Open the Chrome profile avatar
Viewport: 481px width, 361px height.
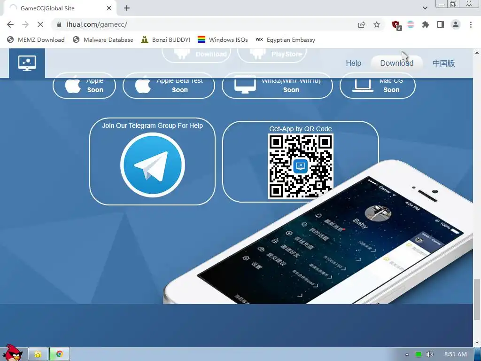pyautogui.click(x=456, y=24)
